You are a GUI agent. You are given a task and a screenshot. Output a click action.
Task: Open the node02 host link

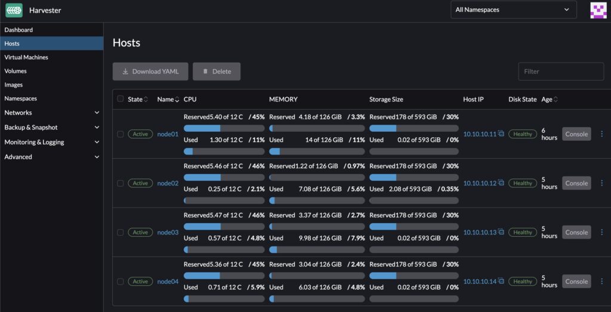[168, 183]
